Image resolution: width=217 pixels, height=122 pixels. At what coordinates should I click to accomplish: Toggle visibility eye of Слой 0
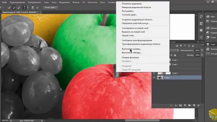[x=154, y=78]
